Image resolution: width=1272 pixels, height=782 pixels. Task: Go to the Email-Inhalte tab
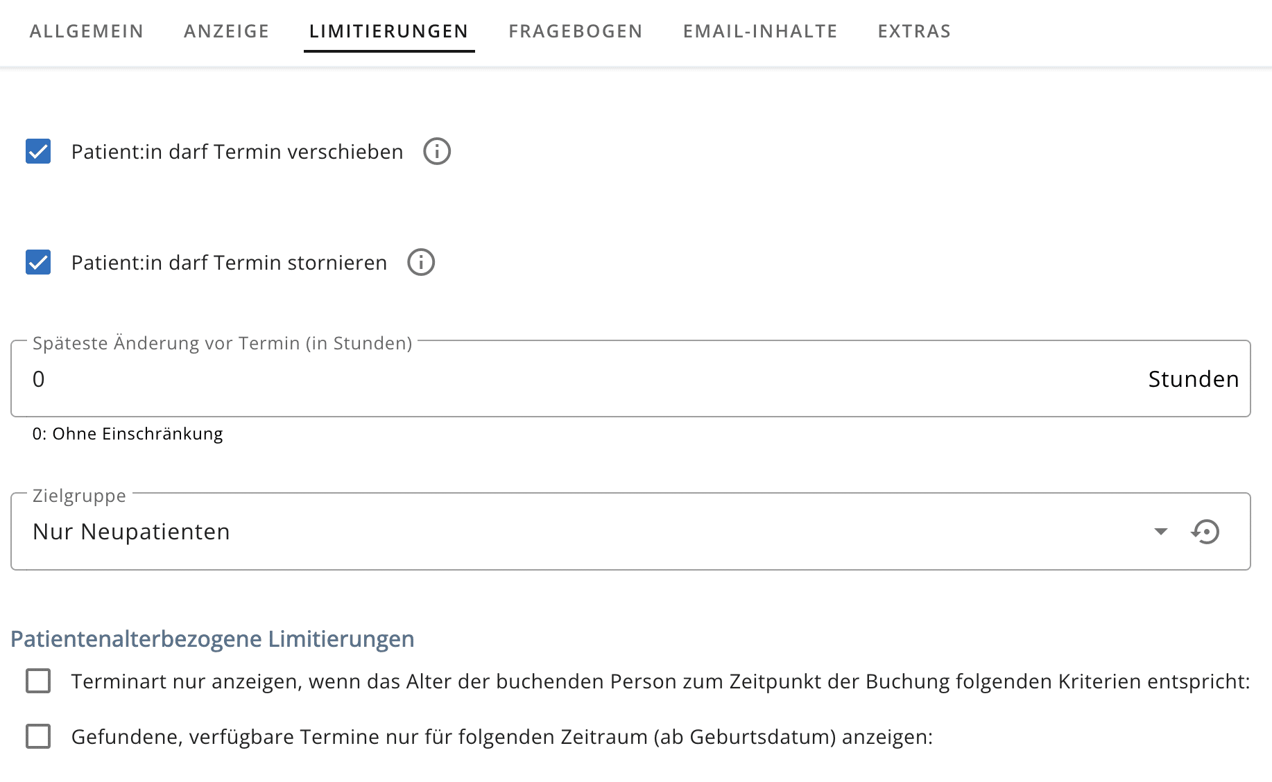(760, 31)
